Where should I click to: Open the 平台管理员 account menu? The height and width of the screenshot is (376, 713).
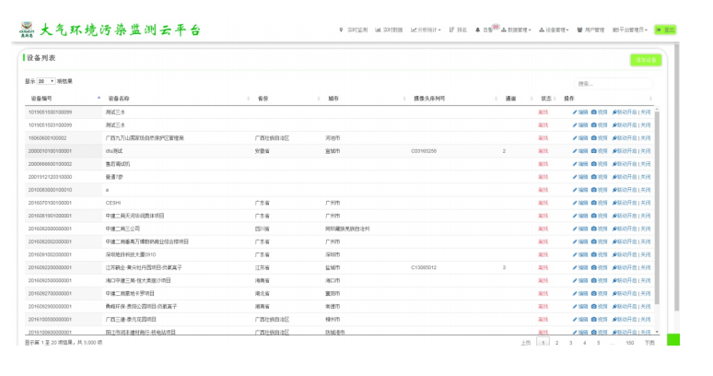pyautogui.click(x=630, y=29)
